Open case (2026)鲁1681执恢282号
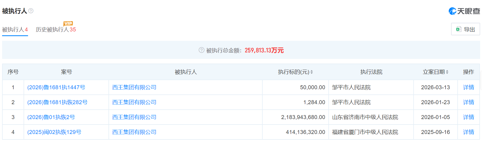This screenshot has width=482, height=146. tap(57, 102)
